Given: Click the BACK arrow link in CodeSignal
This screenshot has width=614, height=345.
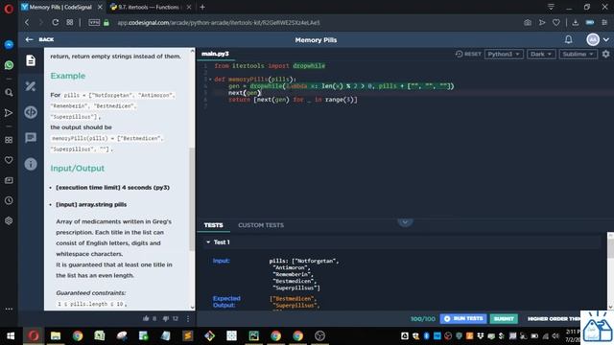Looking at the screenshot, I should (39, 39).
